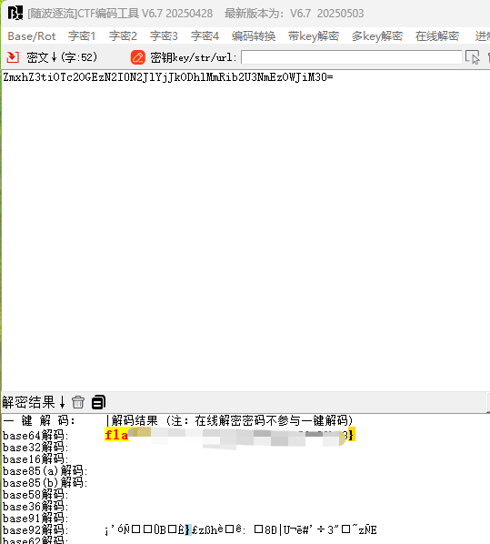Open the 字密4 menu
490x544 pixels.
pos(205,36)
